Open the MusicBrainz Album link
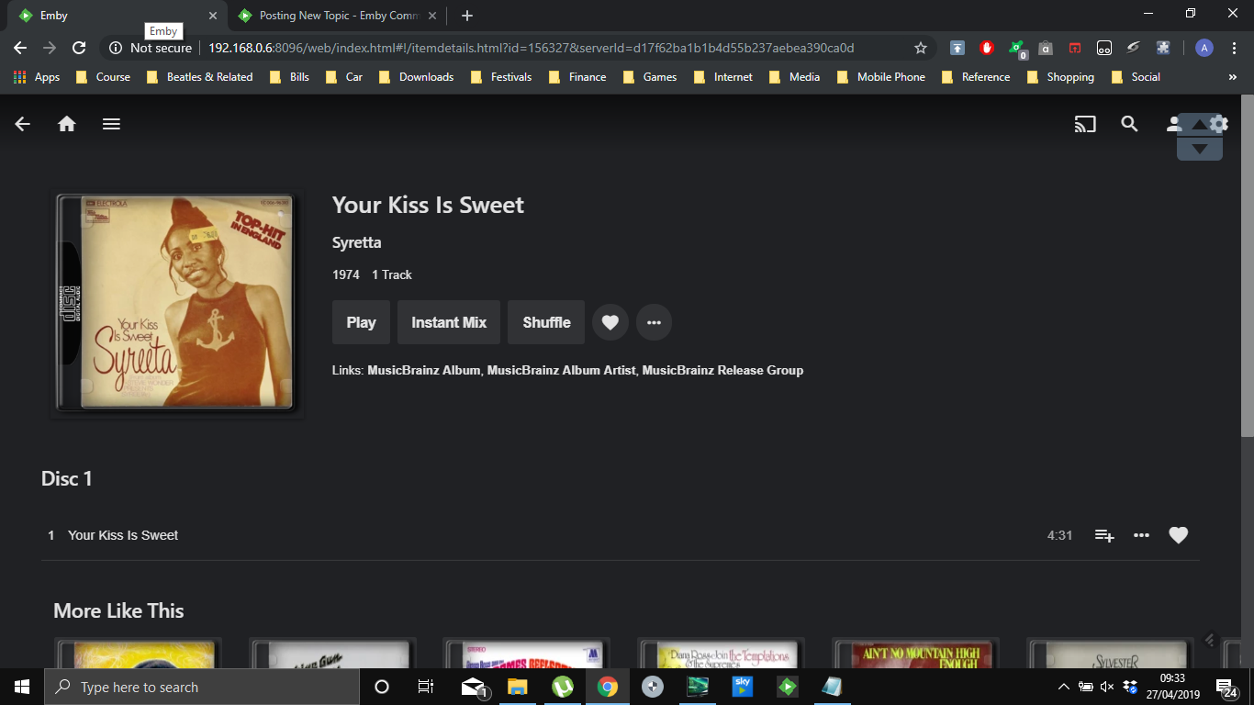Viewport: 1254px width, 705px height. point(424,370)
